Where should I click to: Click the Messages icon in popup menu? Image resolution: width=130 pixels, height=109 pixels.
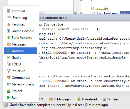tap(9, 44)
